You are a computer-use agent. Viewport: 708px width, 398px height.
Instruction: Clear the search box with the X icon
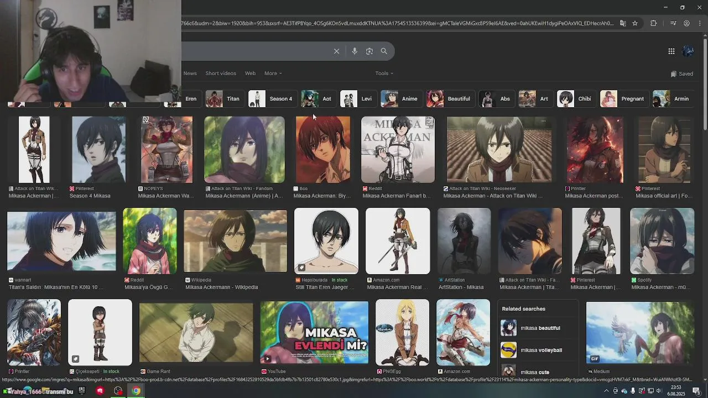pos(336,51)
